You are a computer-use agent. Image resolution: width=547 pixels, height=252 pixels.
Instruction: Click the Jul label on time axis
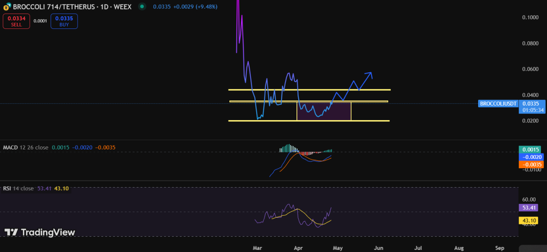[x=418, y=248]
